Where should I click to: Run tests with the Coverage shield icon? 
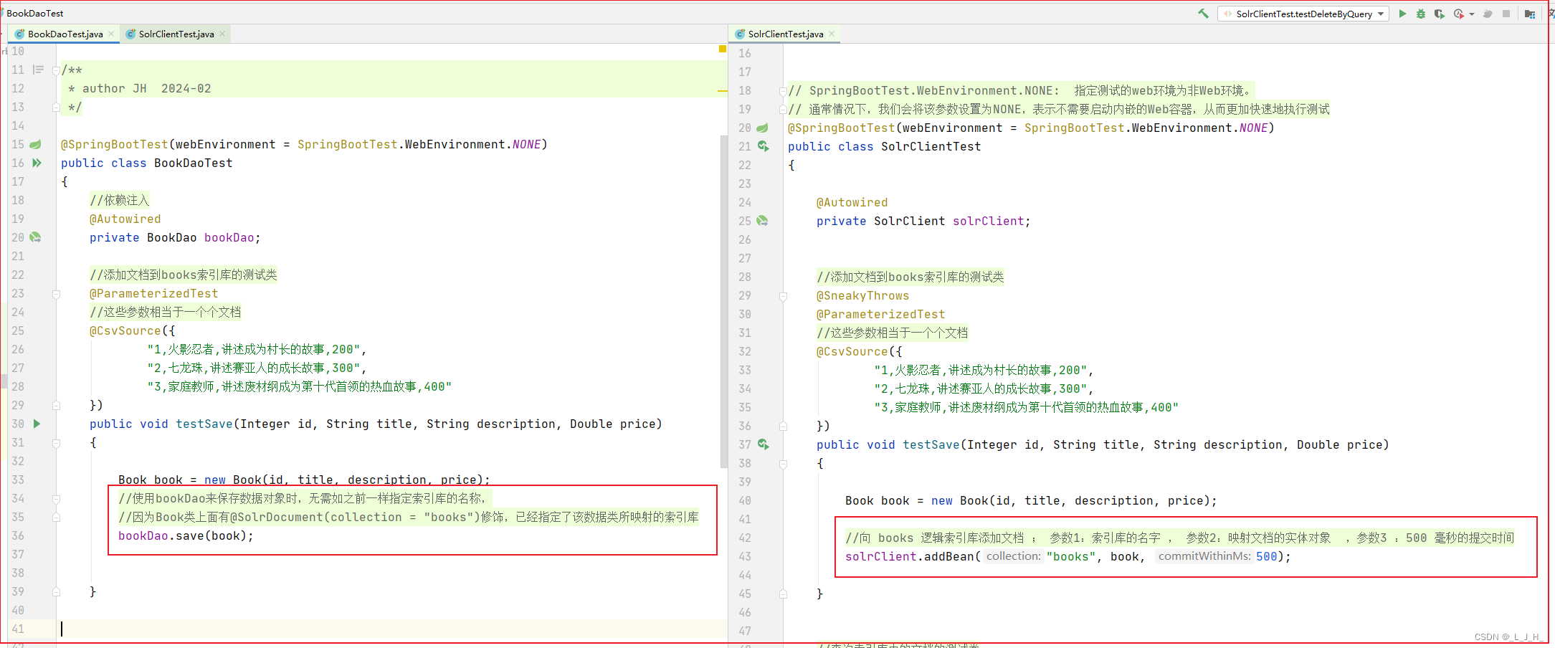click(1438, 14)
